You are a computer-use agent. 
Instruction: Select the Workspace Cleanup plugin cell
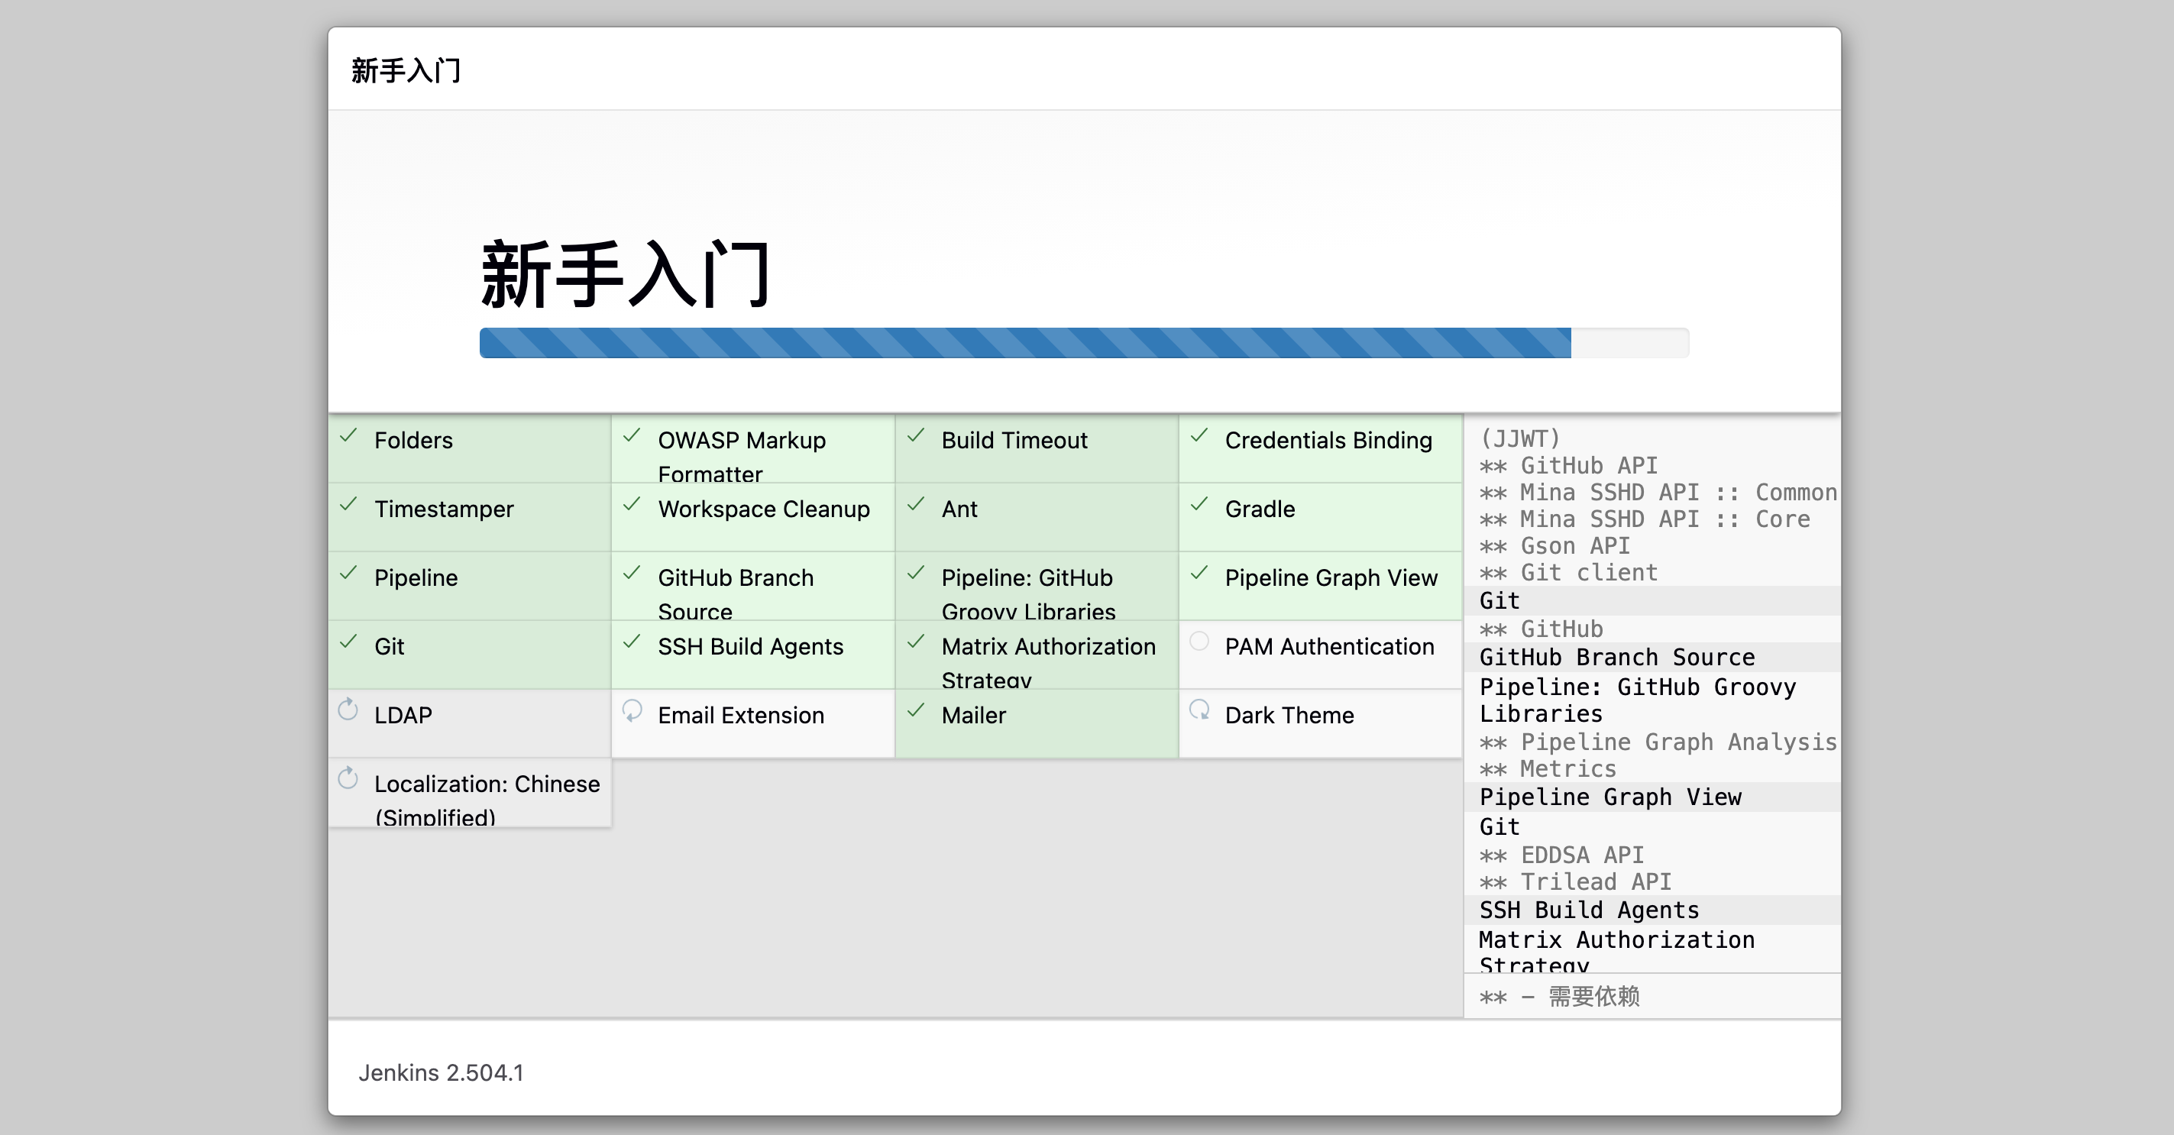coord(763,509)
